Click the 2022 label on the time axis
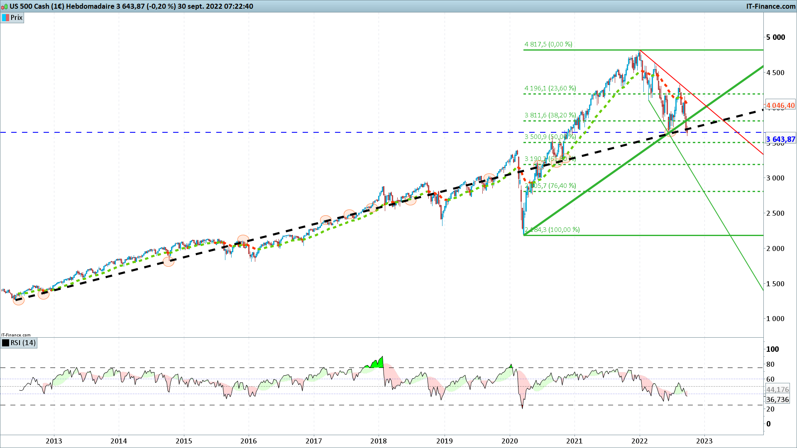This screenshot has height=448, width=797. (x=639, y=441)
